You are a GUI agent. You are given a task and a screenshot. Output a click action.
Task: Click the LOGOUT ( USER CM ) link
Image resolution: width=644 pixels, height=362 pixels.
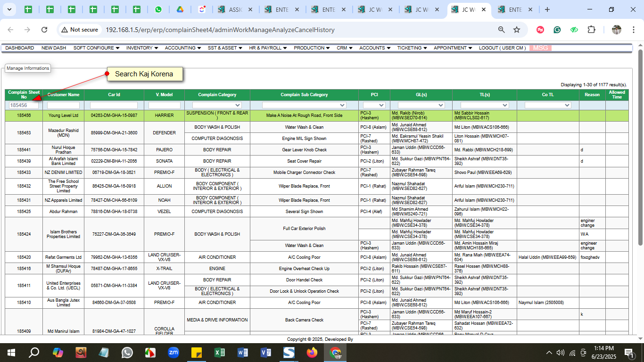502,48
